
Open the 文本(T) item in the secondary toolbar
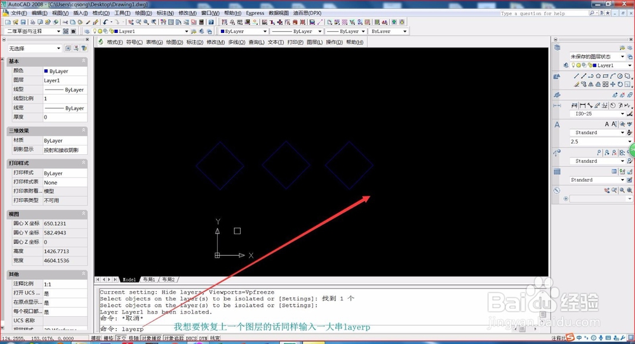tap(276, 42)
